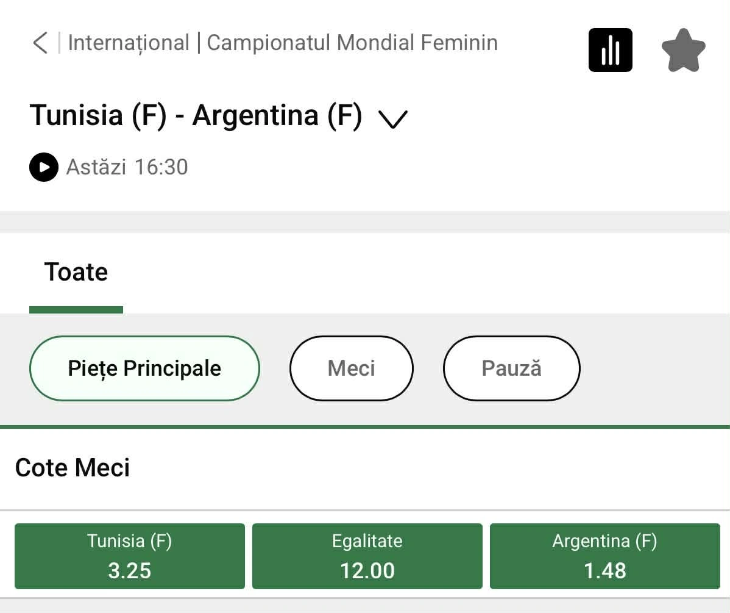Open the Campionatul Mondial Feminin breadcrumb
Screen dimensions: 730x613
point(352,42)
